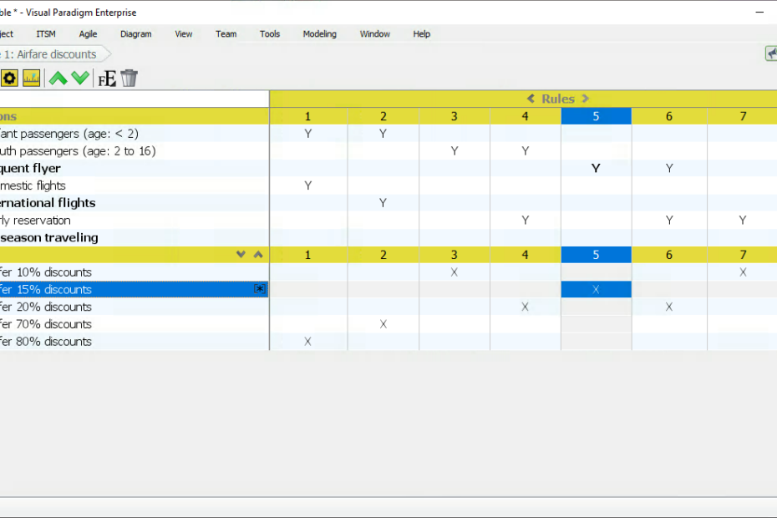Select the offer 70% discounts action row
The height and width of the screenshot is (518, 777).
tap(46, 324)
